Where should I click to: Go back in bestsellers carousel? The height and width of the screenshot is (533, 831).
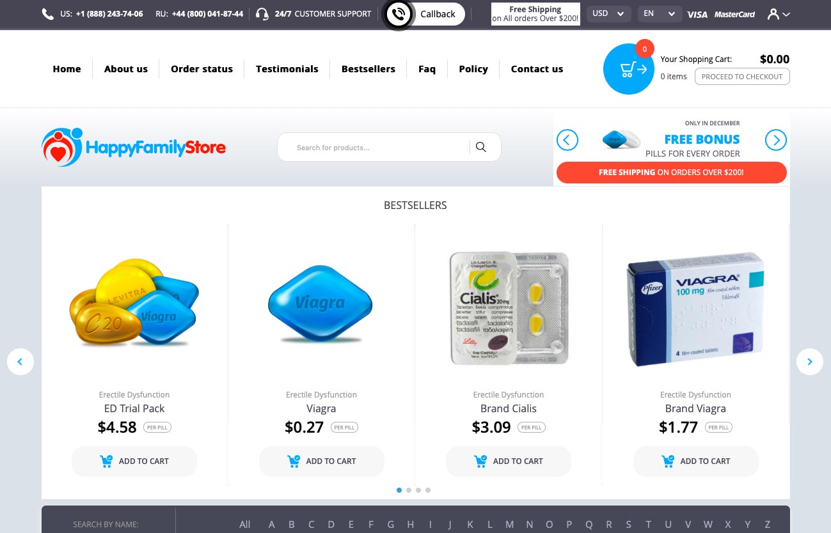point(20,362)
